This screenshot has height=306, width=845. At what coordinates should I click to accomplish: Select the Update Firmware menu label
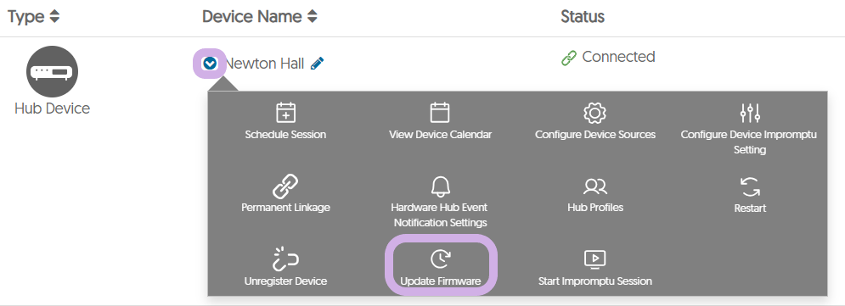tap(440, 281)
